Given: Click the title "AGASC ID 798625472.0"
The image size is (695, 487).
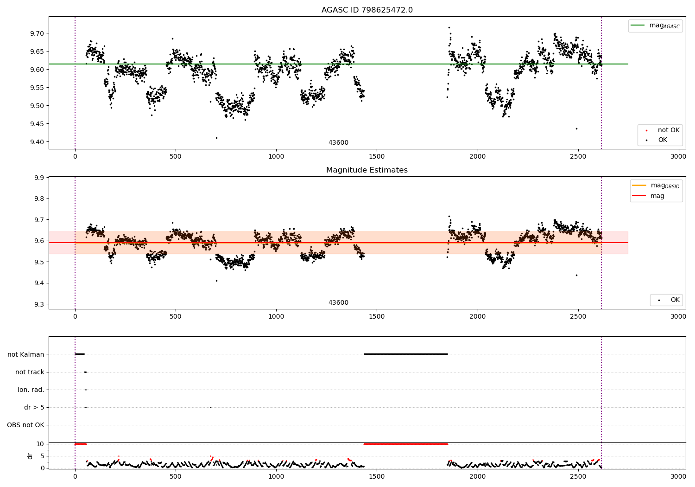Looking at the screenshot, I should [367, 10].
